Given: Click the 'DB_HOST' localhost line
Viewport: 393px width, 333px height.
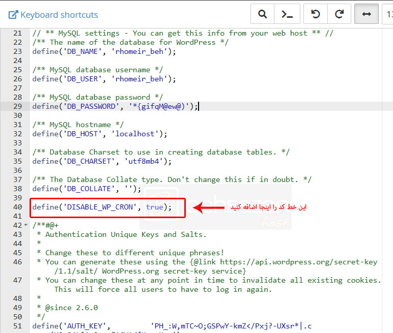Looking at the screenshot, I should [x=99, y=134].
